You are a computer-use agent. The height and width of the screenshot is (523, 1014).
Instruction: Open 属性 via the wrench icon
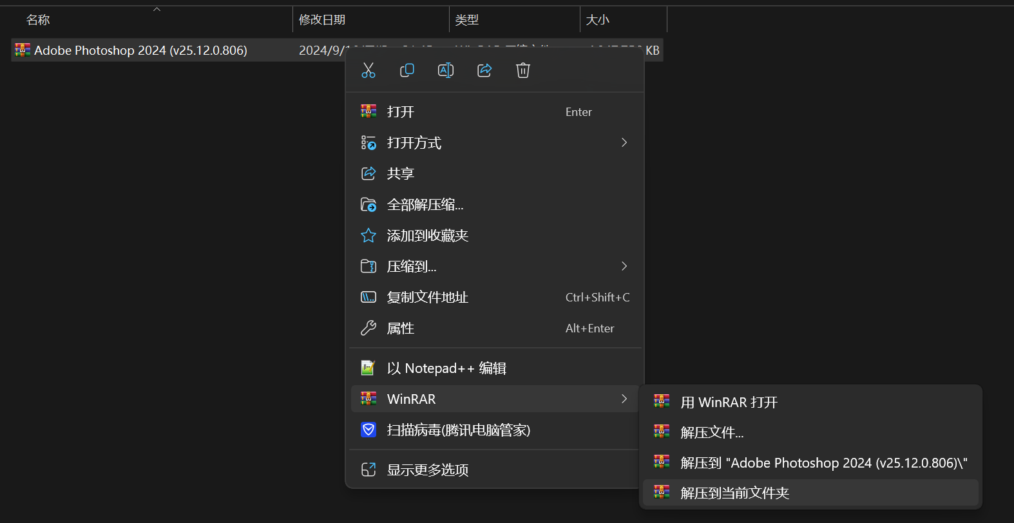click(x=368, y=328)
